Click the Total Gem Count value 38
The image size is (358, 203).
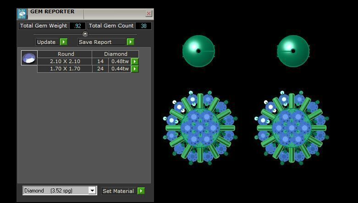click(x=143, y=26)
